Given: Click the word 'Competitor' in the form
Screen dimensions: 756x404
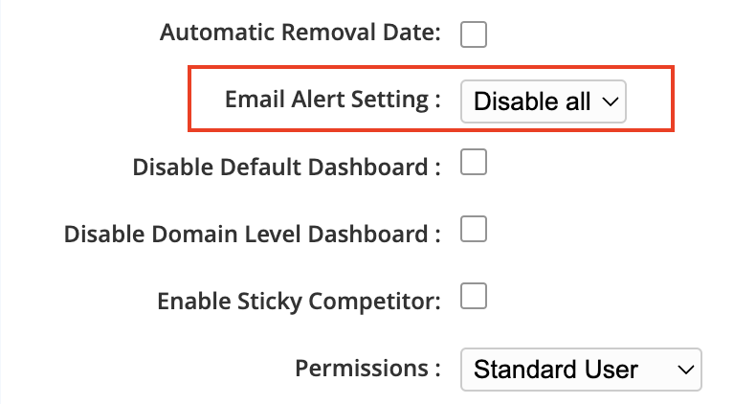Looking at the screenshot, I should pos(379,301).
